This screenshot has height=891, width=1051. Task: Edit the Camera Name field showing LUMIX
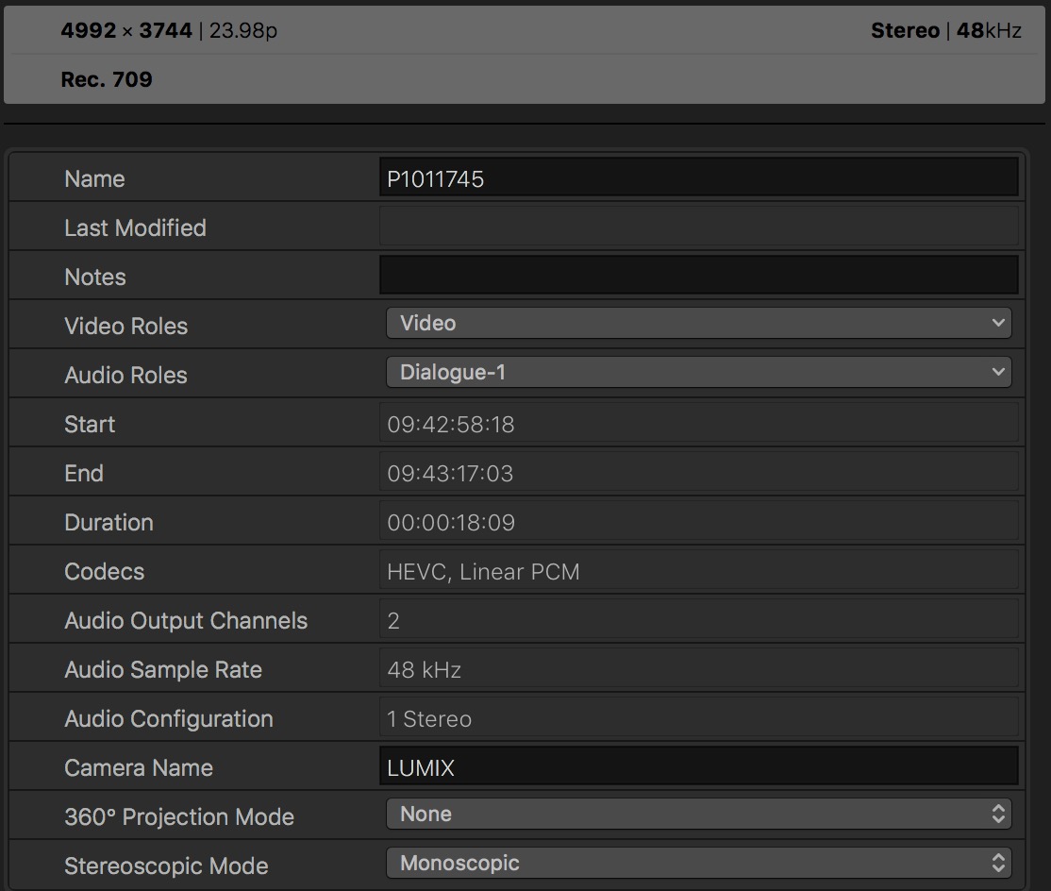[x=698, y=767]
